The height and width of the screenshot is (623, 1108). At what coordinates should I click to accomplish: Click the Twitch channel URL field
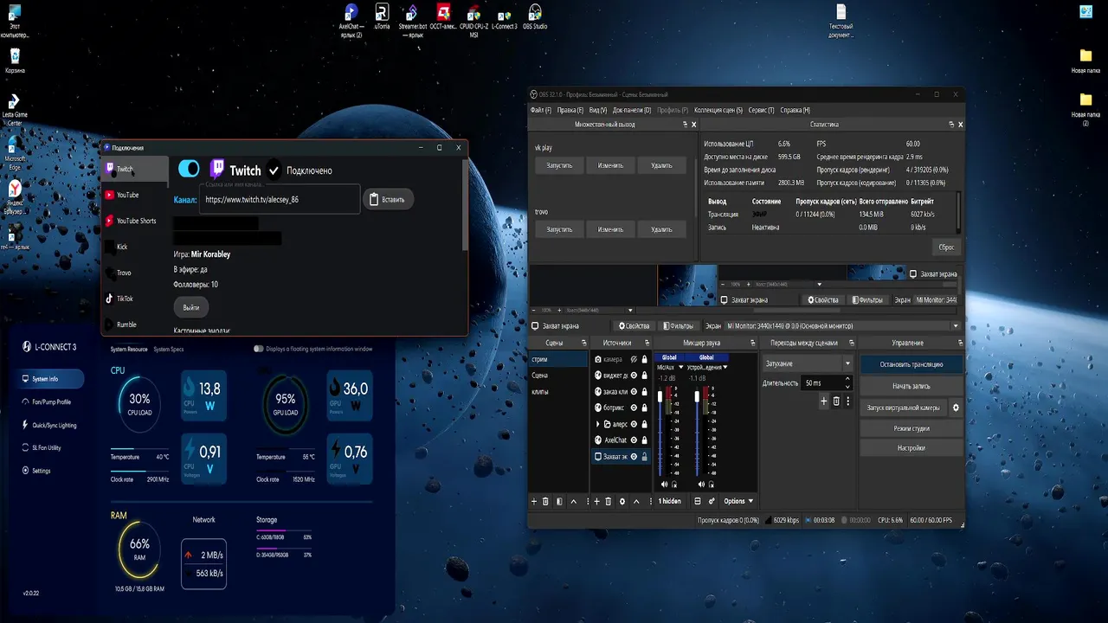[x=279, y=199]
